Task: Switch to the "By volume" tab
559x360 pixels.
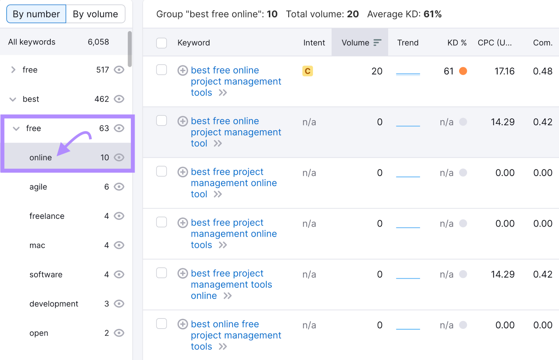Action: point(95,14)
